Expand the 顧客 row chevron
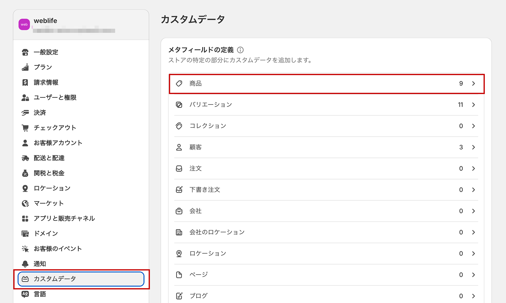The height and width of the screenshot is (303, 506). tap(473, 147)
